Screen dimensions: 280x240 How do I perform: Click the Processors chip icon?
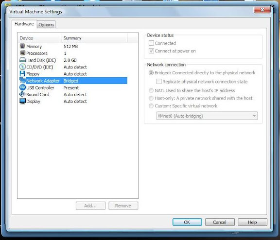[22, 53]
